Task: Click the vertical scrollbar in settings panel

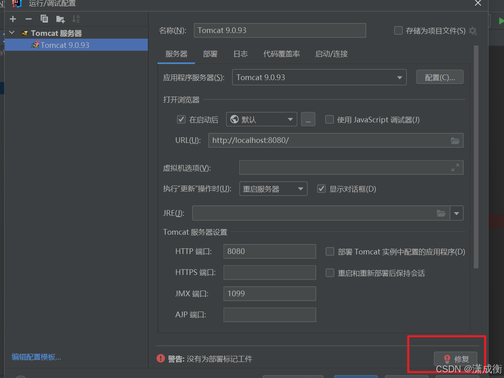Action: point(476,157)
